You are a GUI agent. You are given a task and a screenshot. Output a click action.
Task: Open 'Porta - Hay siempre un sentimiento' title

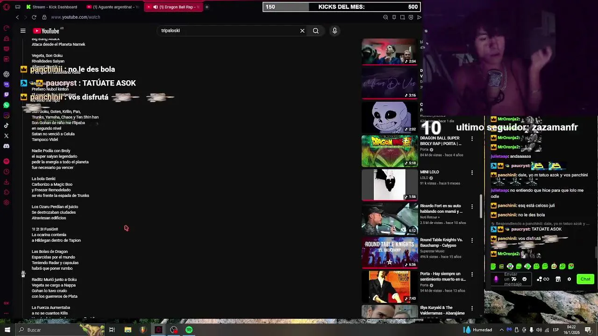(442, 276)
